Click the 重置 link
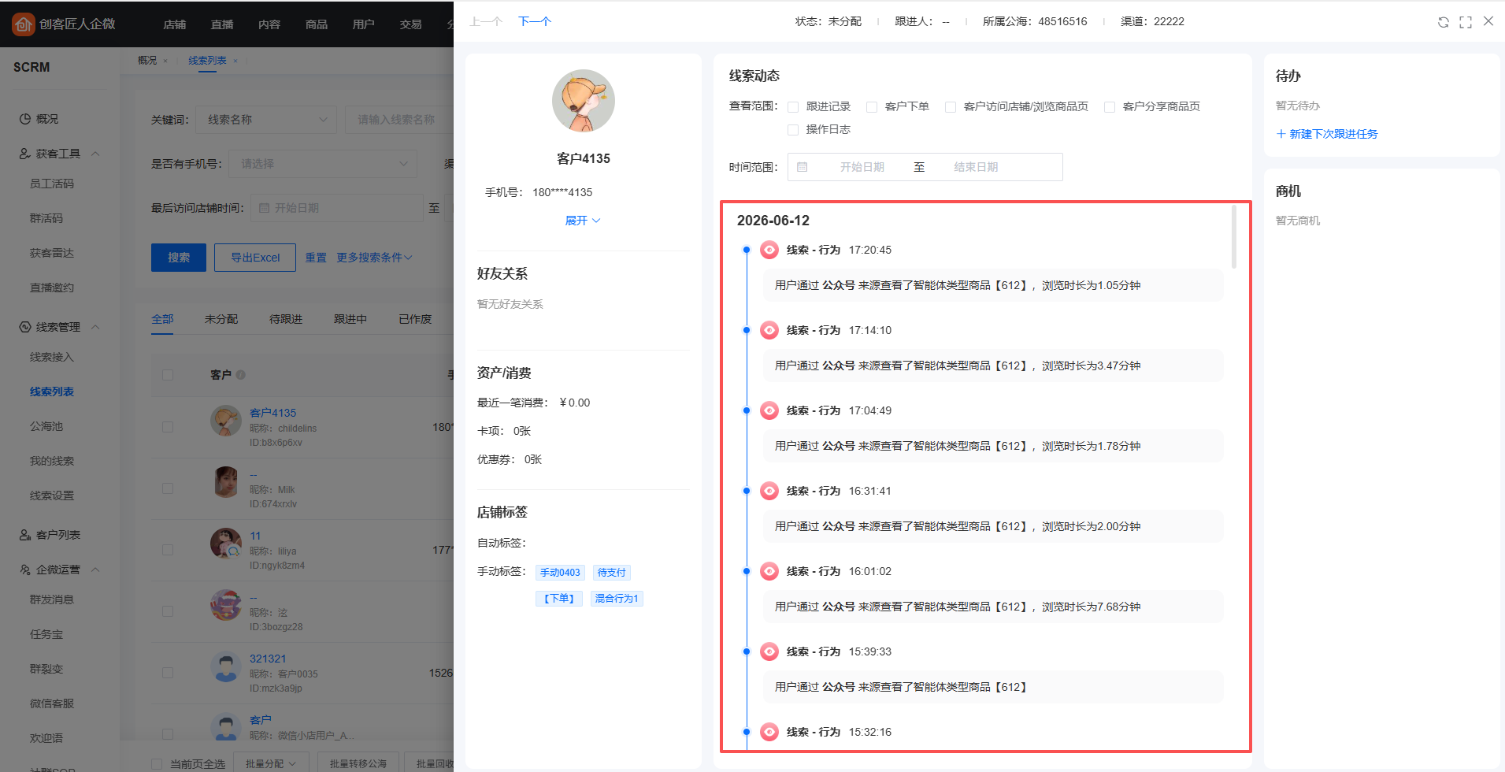This screenshot has width=1505, height=772. 316,258
